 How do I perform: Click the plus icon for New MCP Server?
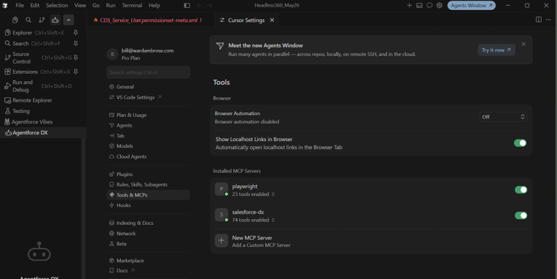tap(221, 240)
